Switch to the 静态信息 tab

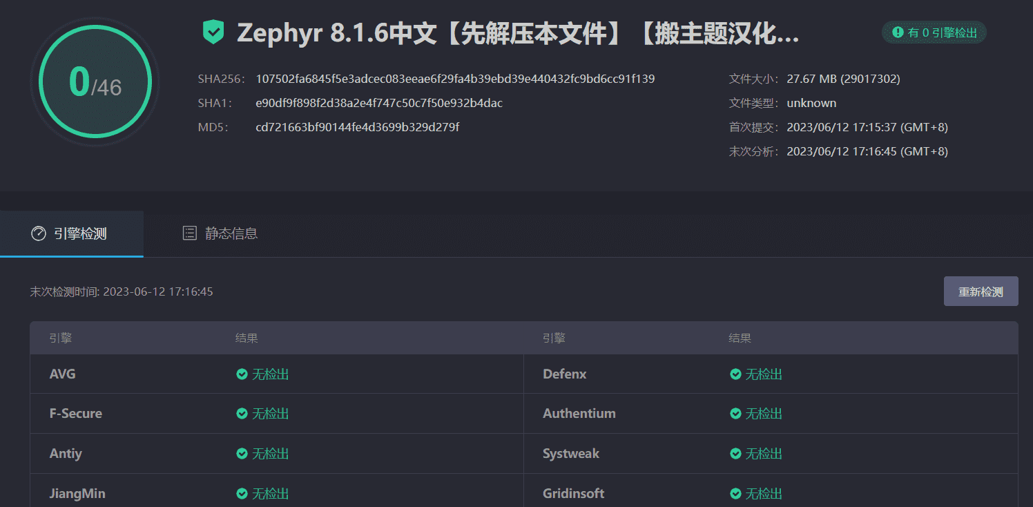pos(220,233)
